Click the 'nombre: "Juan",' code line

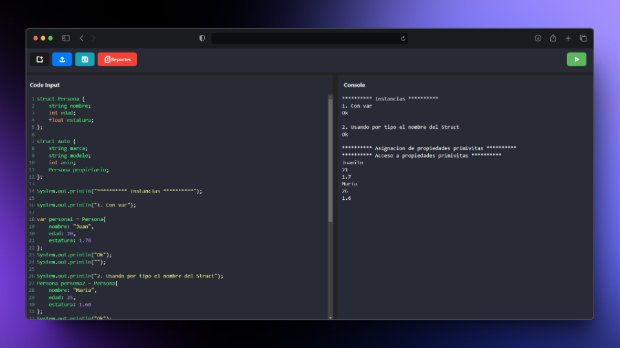(x=71, y=226)
